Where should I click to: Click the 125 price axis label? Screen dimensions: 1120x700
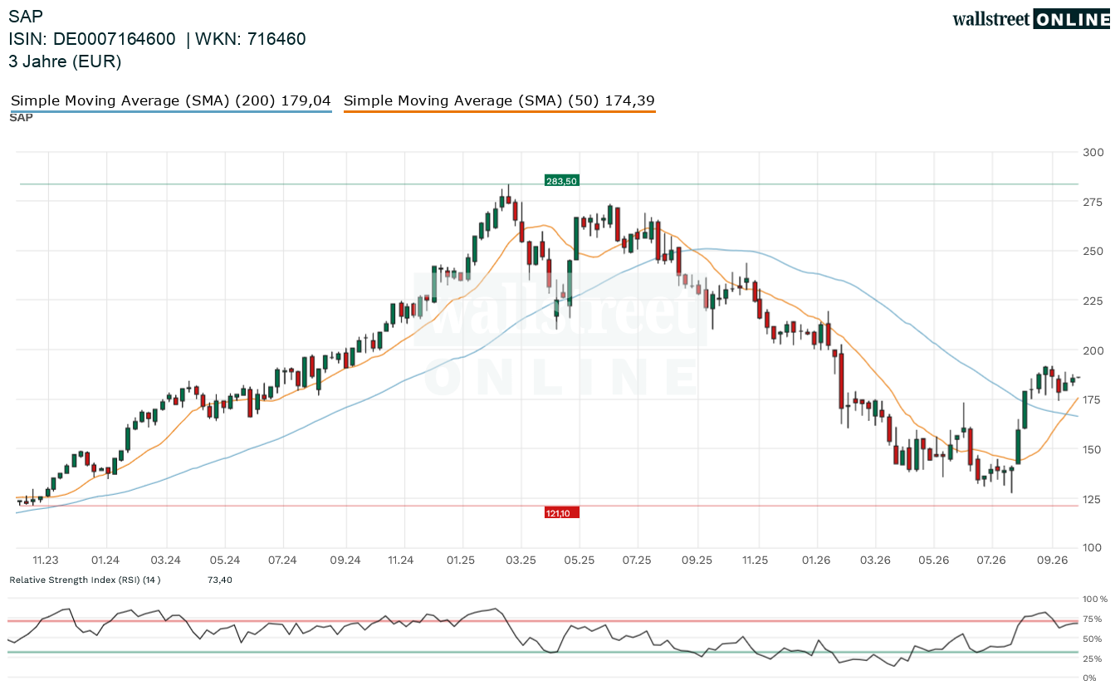click(1093, 499)
